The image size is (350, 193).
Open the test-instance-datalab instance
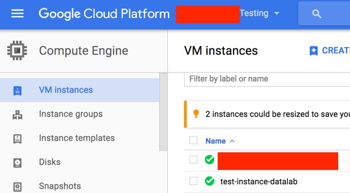pos(259,181)
